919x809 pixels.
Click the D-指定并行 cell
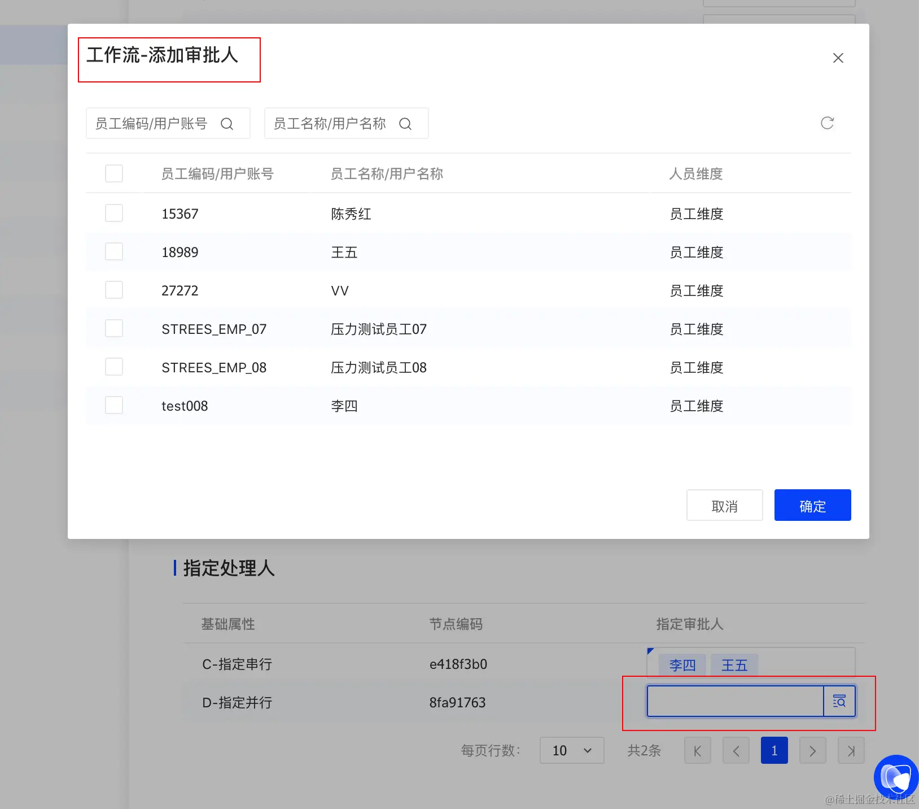237,703
